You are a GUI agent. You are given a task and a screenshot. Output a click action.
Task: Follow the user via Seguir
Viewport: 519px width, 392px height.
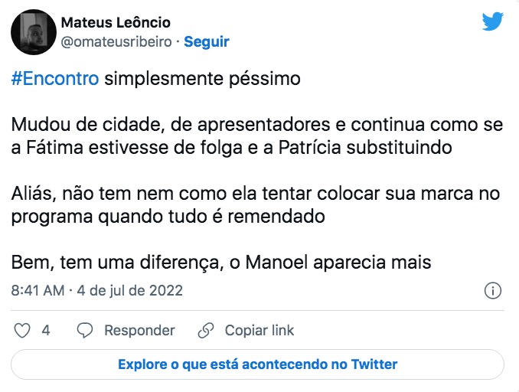pos(207,42)
